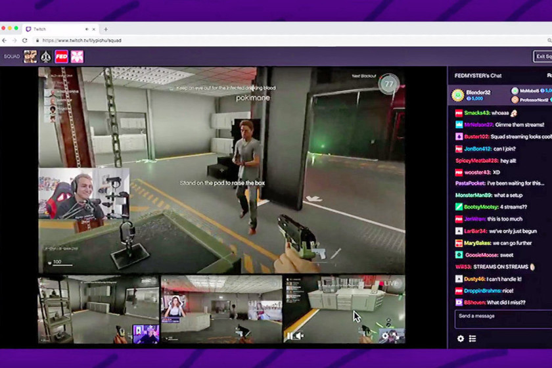552x368 pixels.
Task: Open the chat viewer list icon
Action: click(x=472, y=338)
